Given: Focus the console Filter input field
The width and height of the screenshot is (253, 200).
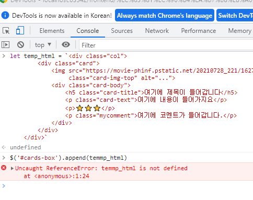Looking at the screenshot, I should tap(166, 45).
